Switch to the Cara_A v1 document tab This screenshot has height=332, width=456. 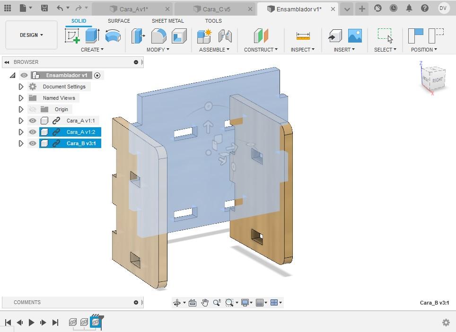(x=133, y=9)
